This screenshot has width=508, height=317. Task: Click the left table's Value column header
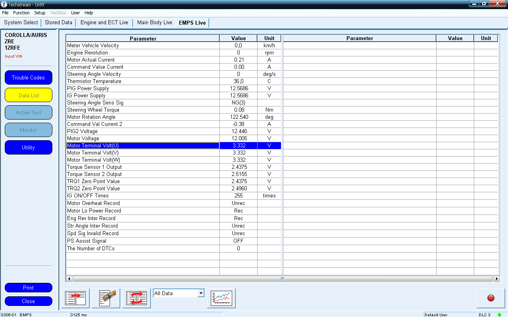(x=239, y=38)
